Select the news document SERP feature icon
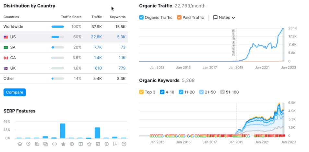The width and height of the screenshot is (309, 152). point(37,144)
